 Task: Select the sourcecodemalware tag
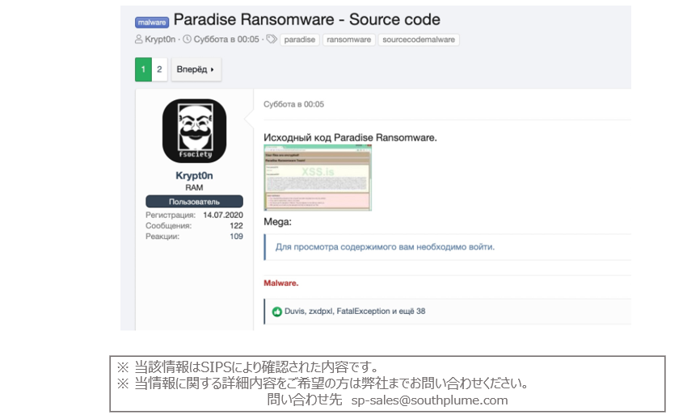coord(419,40)
